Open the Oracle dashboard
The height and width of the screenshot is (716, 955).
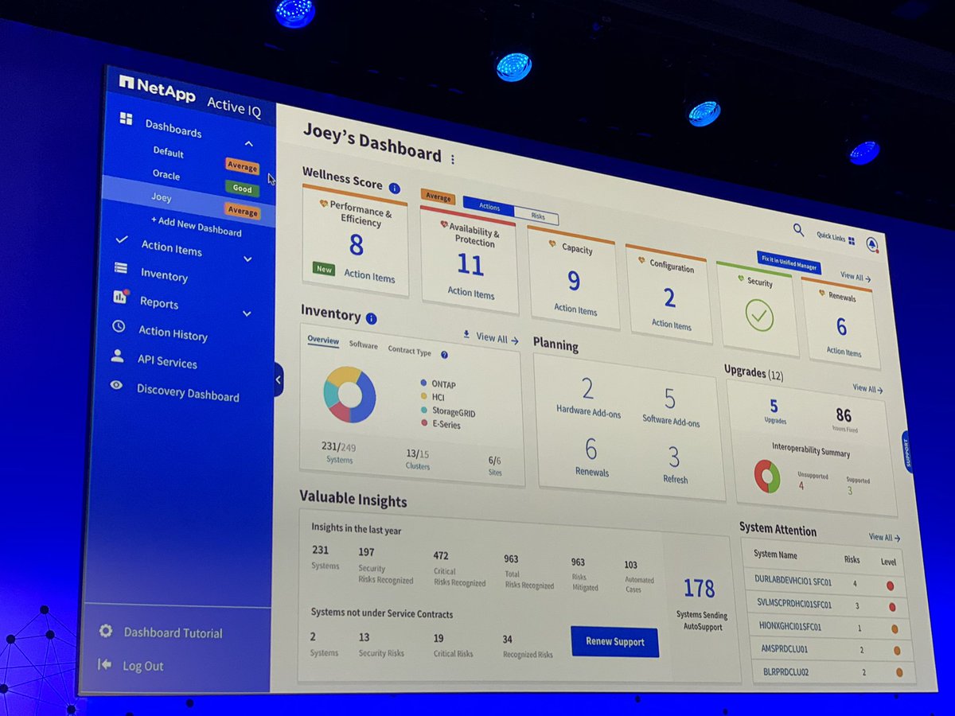(166, 174)
